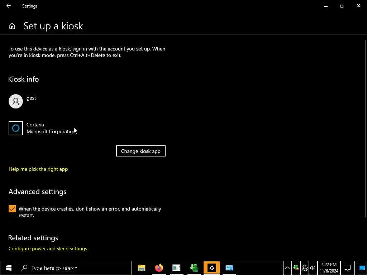Viewport: 367px width, 275px height.
Task: Open Configure power and sleep settings link
Action: click(48, 249)
